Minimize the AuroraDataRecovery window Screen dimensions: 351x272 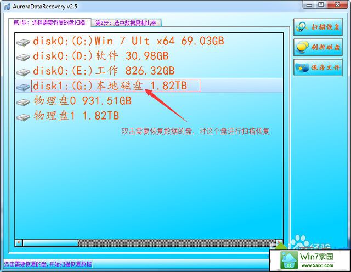[309, 4]
